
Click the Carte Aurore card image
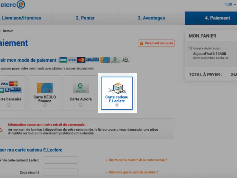tap(81, 88)
